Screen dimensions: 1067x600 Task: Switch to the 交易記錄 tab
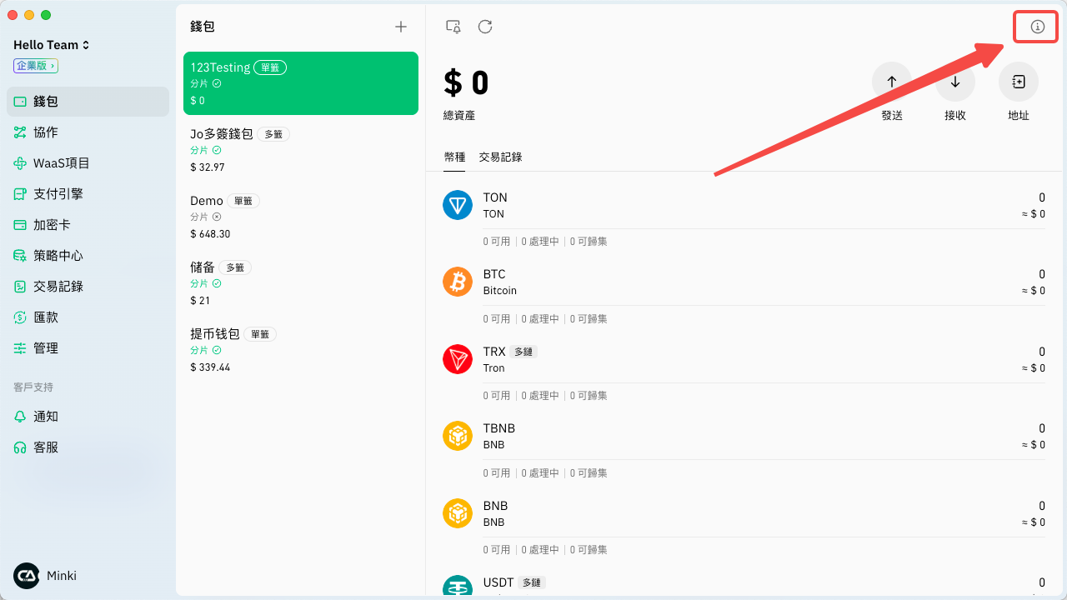point(500,157)
